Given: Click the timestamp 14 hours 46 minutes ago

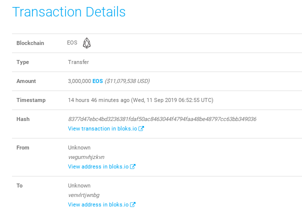Looking at the screenshot, I should point(98,100).
